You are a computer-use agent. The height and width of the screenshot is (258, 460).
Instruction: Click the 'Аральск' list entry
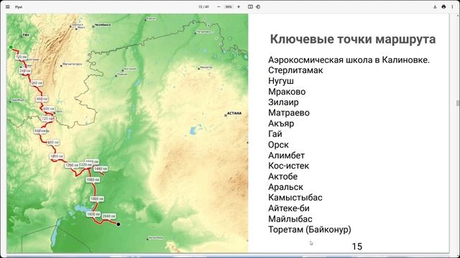point(285,187)
